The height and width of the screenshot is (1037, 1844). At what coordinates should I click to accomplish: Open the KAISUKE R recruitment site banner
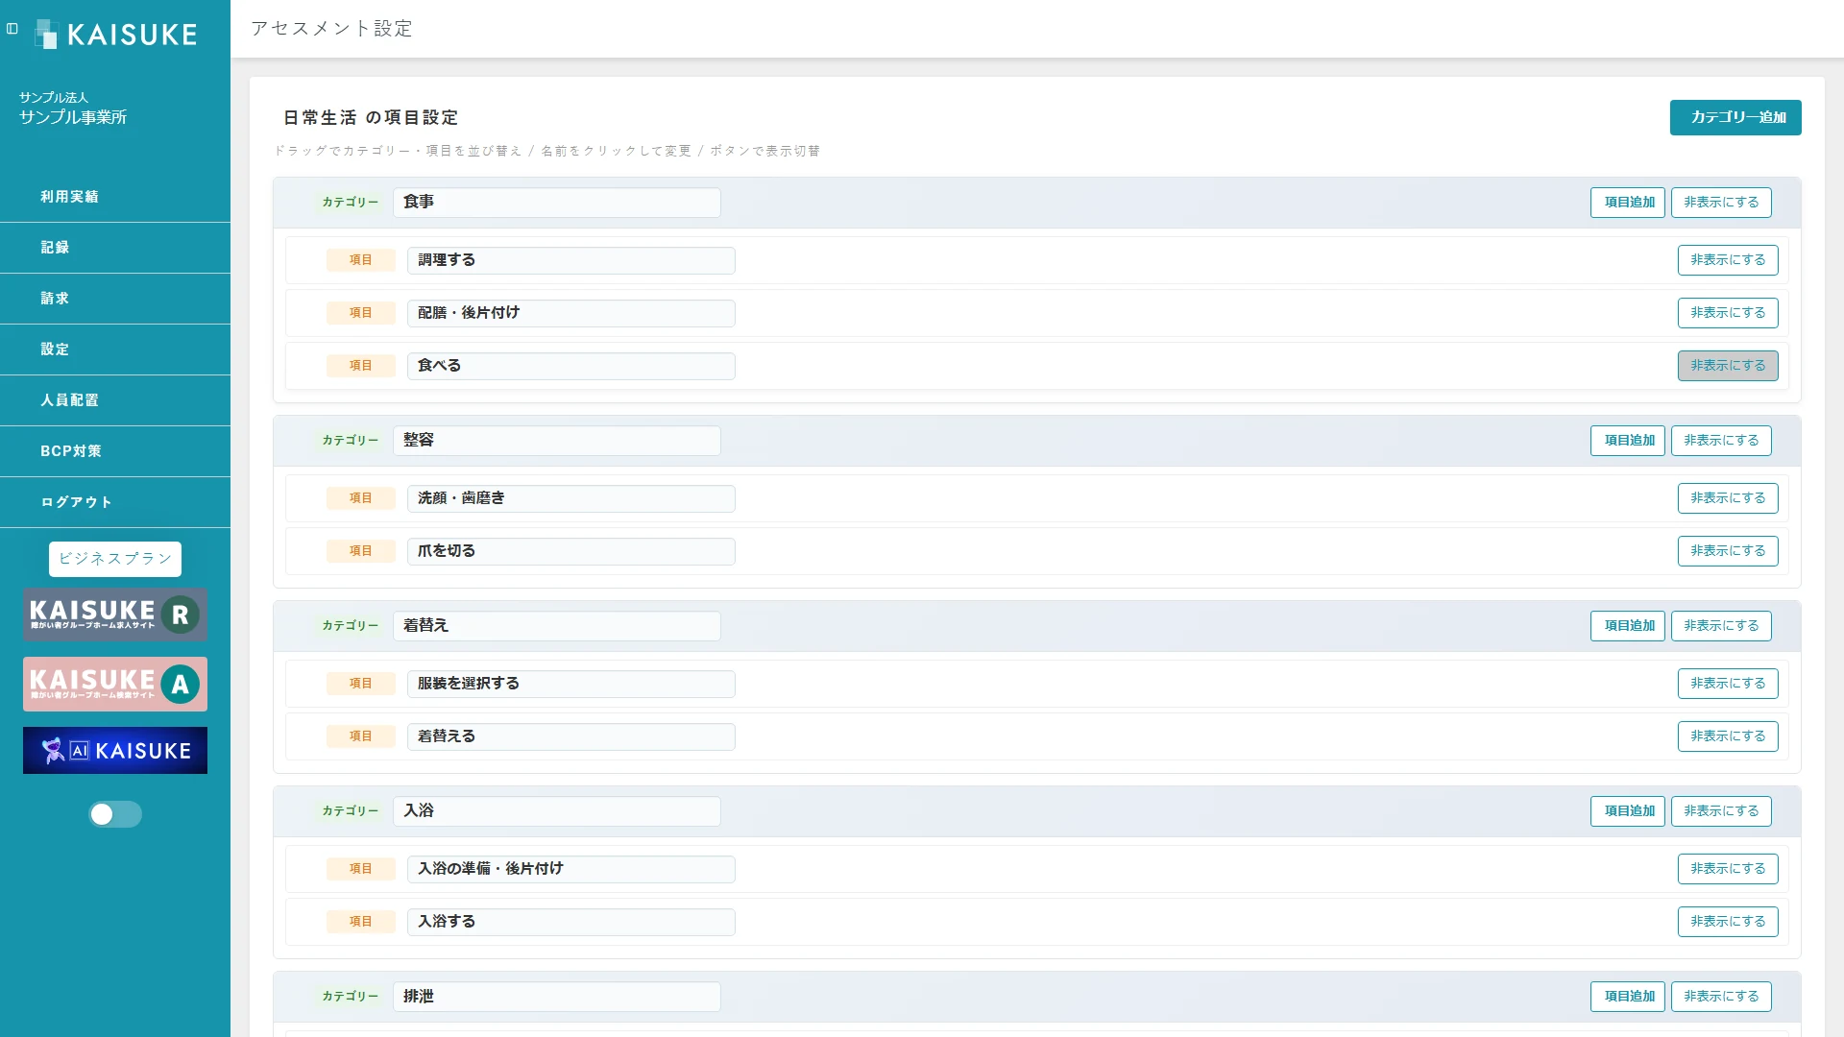(115, 615)
